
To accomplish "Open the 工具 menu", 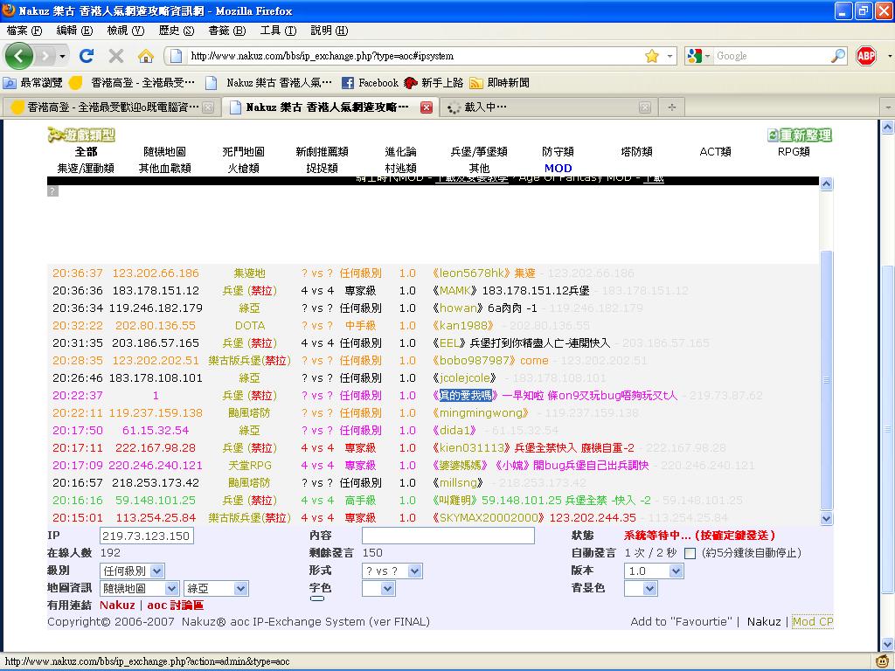I will click(278, 31).
